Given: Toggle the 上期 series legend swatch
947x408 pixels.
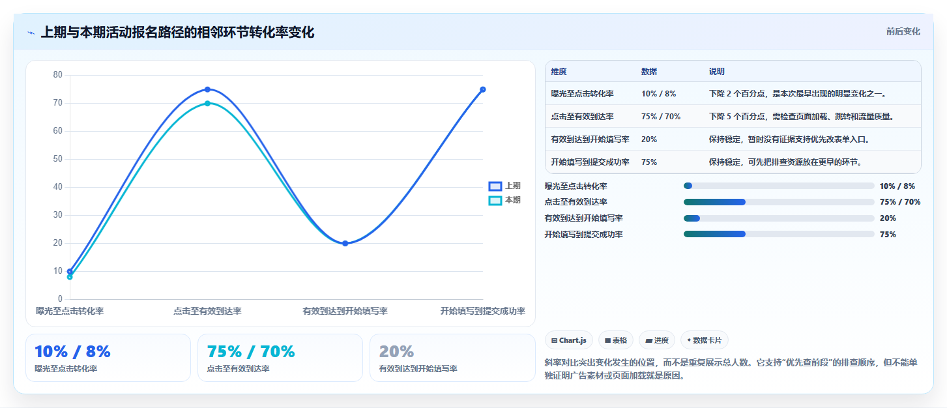Looking at the screenshot, I should point(495,186).
